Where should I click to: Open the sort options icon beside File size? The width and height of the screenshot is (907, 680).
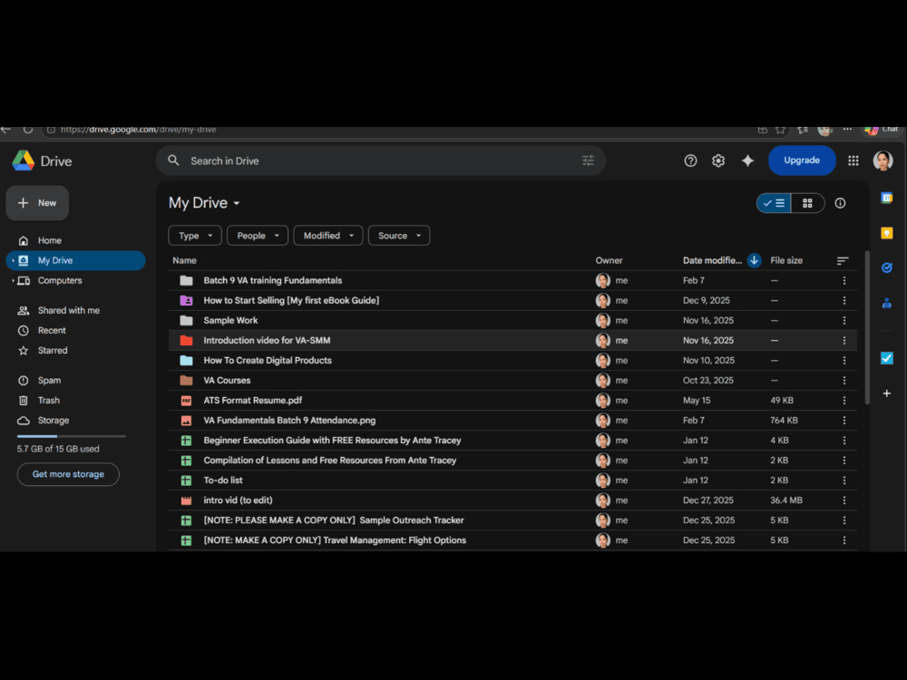coord(843,261)
